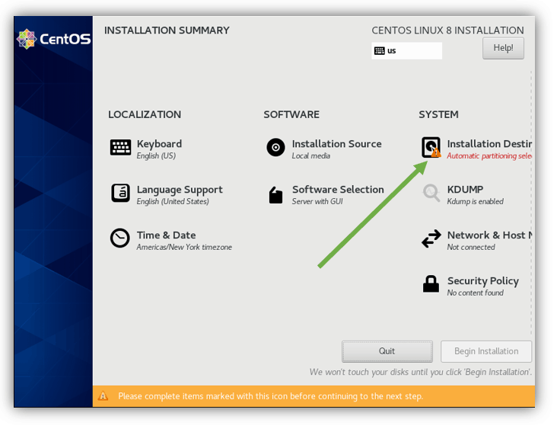Open the Security Policy lock icon
557x432 pixels.
(431, 283)
